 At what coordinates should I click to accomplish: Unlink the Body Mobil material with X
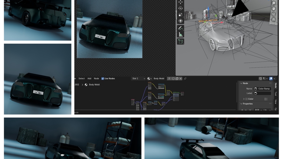(180, 79)
